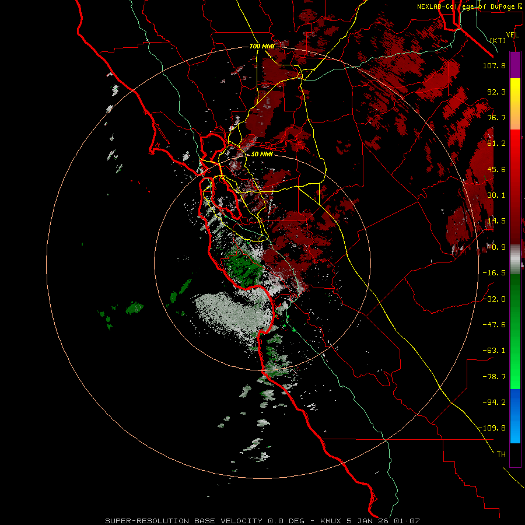This screenshot has height=525, width=525.
Task: Click the -32.0 velocity scale value
Action: coord(494,299)
